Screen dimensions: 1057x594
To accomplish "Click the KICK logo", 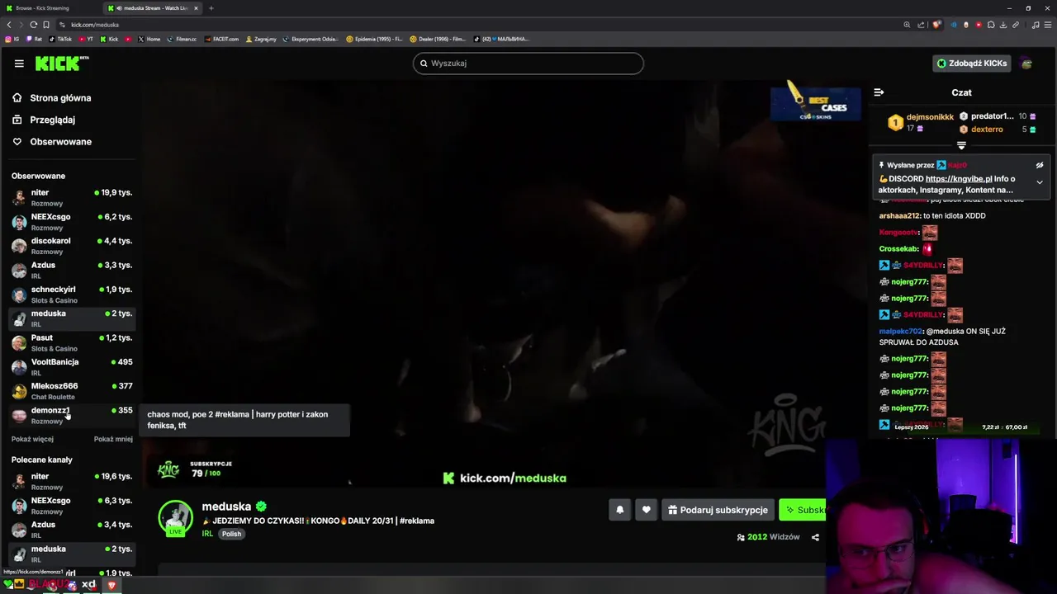I will (62, 64).
